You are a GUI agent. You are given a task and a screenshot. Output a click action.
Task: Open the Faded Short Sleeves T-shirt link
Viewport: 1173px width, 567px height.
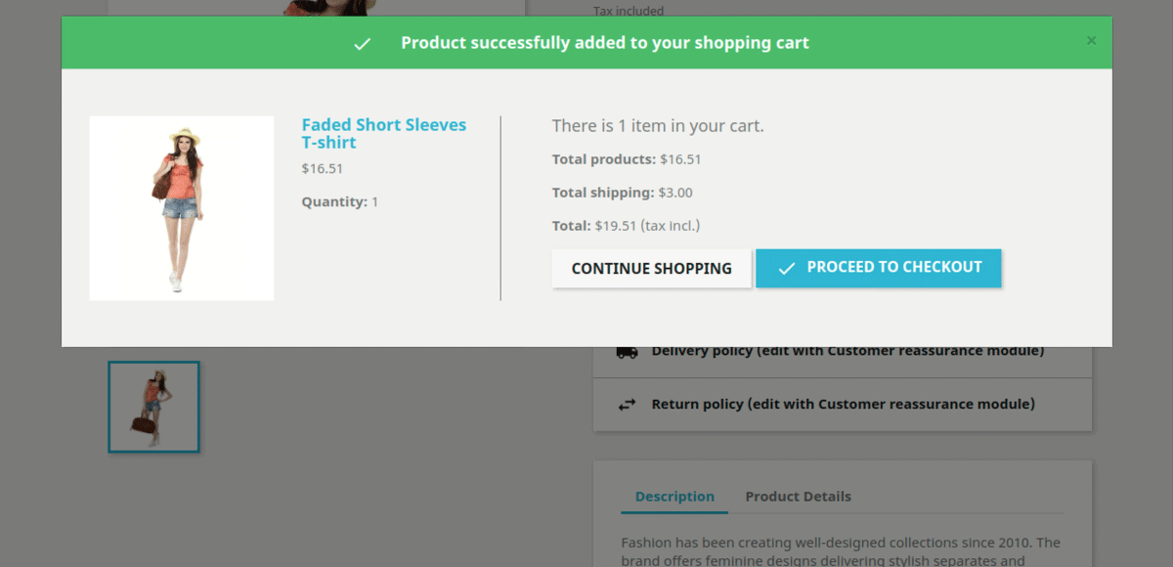point(383,134)
